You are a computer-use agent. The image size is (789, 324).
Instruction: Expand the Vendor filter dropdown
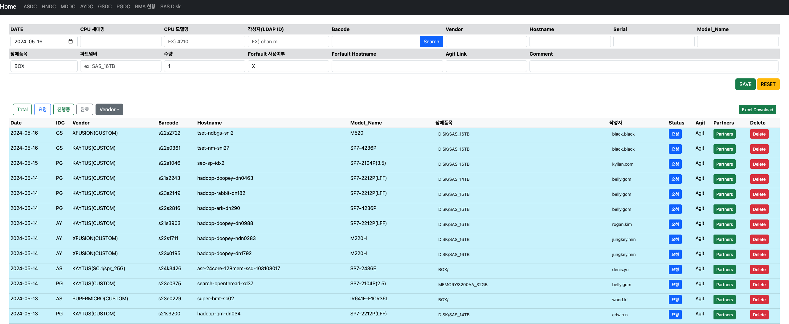[109, 109]
